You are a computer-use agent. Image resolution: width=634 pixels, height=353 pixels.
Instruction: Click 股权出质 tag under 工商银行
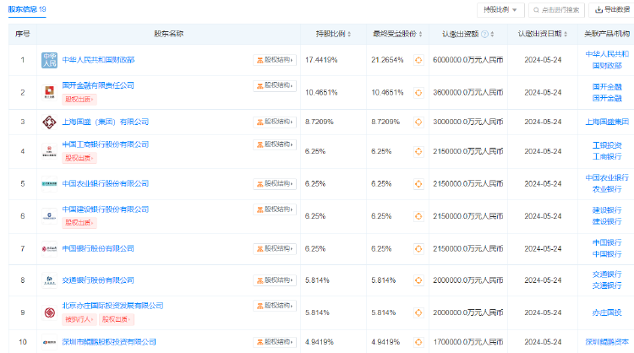[79, 158]
